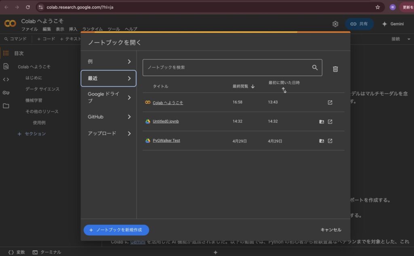Image resolution: width=414 pixels, height=256 pixels.
Task: Click the 更新 button in the browser toolbar
Action: click(408, 7)
